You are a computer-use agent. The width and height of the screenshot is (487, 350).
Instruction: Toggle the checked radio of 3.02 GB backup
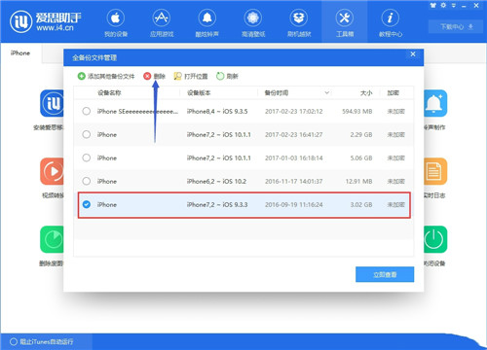pyautogui.click(x=87, y=204)
